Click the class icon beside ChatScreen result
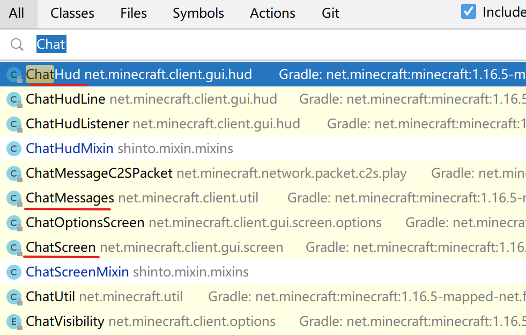 coord(14,247)
